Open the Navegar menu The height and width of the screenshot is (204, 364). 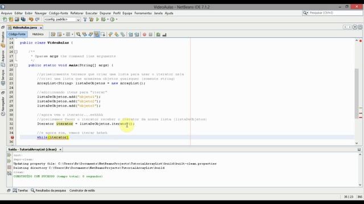[40, 13]
